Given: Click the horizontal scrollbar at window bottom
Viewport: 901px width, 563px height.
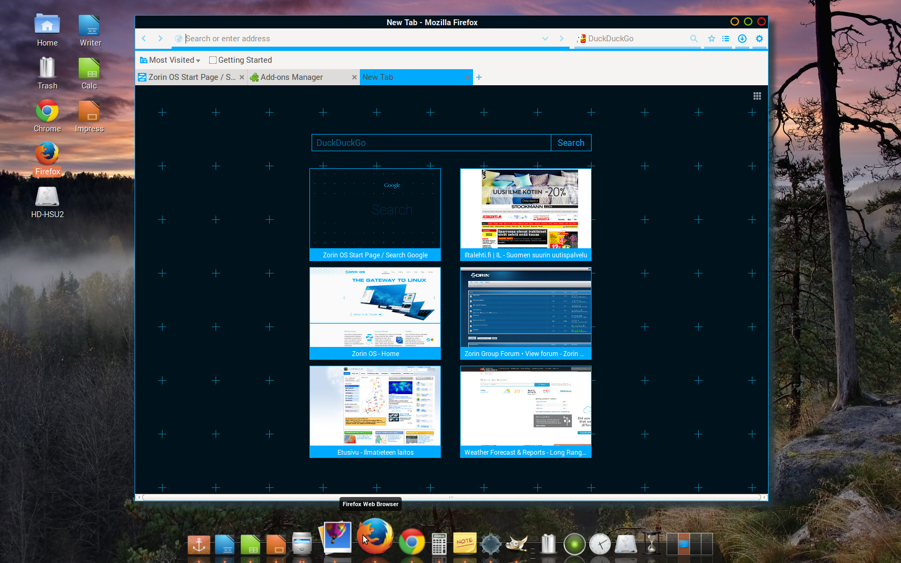Looking at the screenshot, I should point(451,498).
